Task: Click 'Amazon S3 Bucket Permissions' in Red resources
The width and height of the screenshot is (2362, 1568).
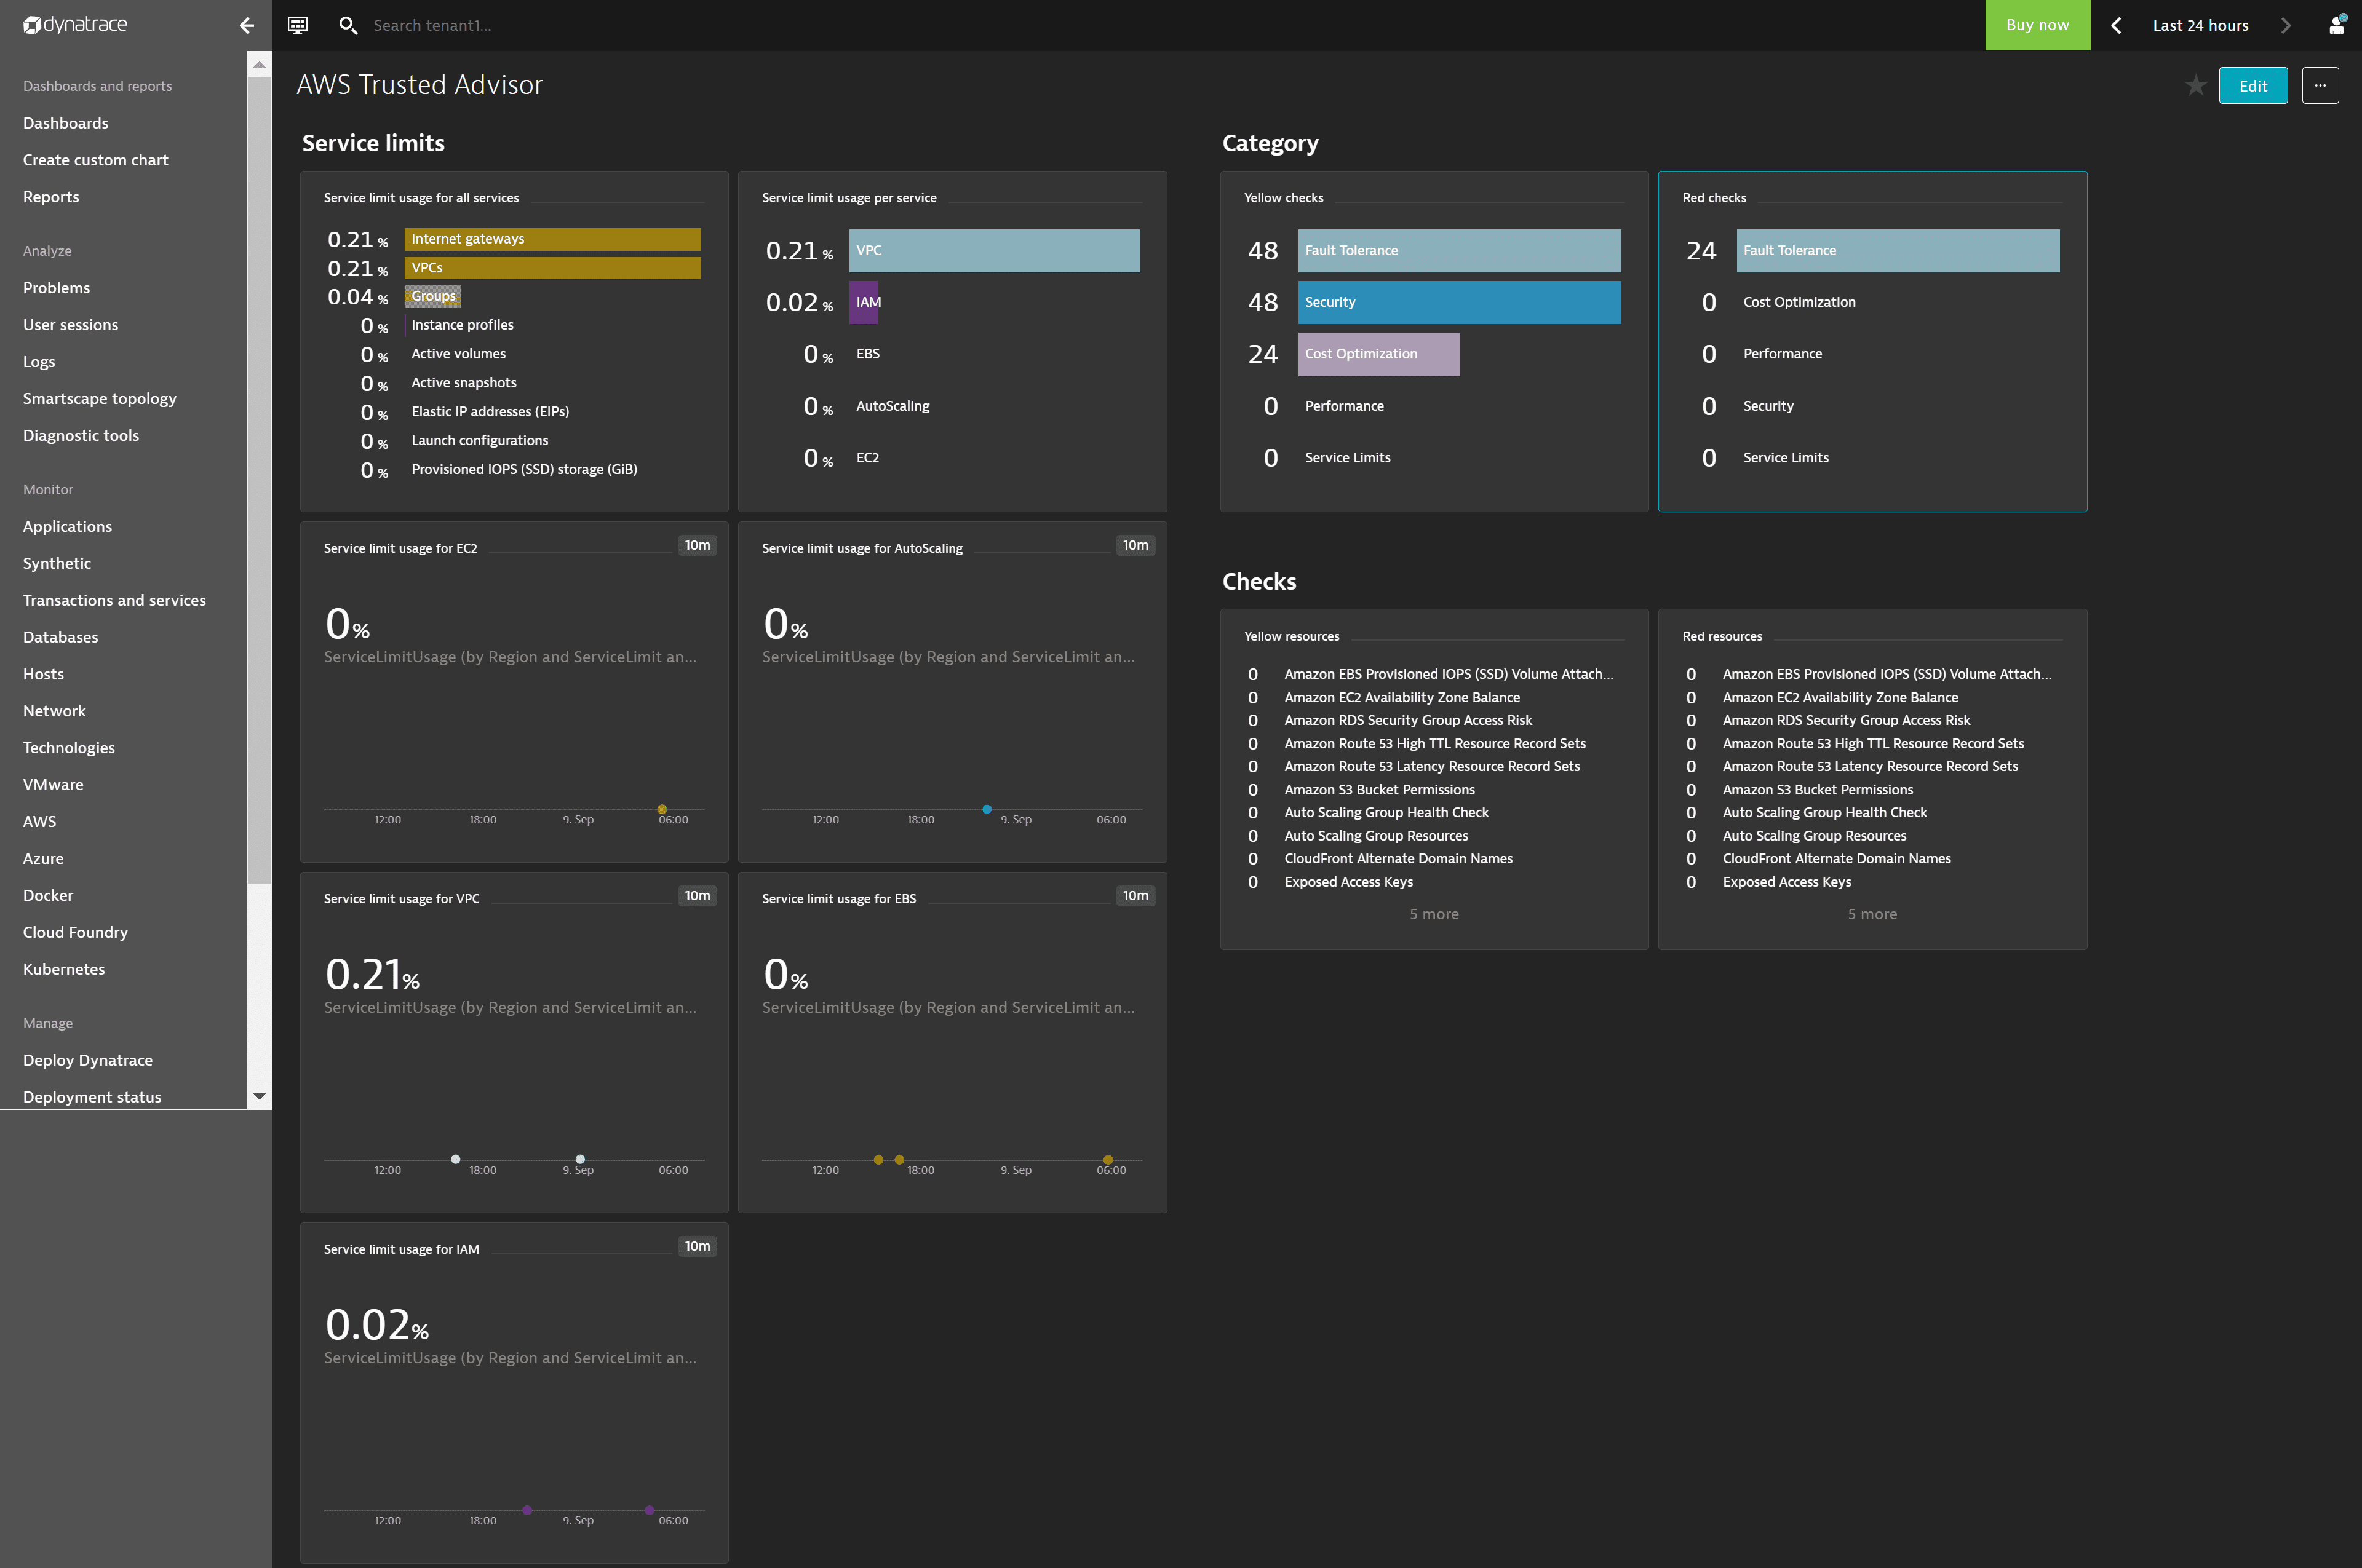Action: coord(1817,790)
